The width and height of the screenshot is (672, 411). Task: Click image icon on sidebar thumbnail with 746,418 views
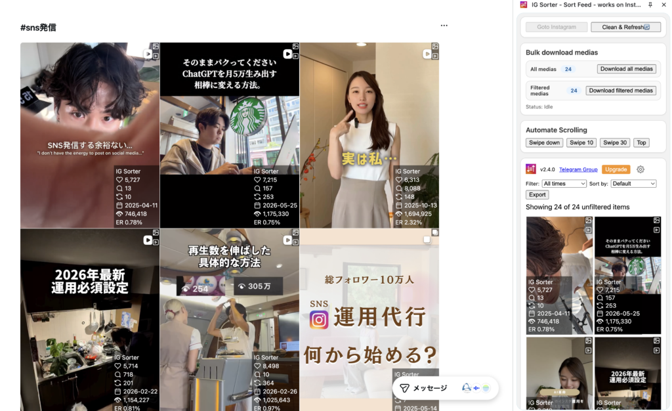click(589, 221)
